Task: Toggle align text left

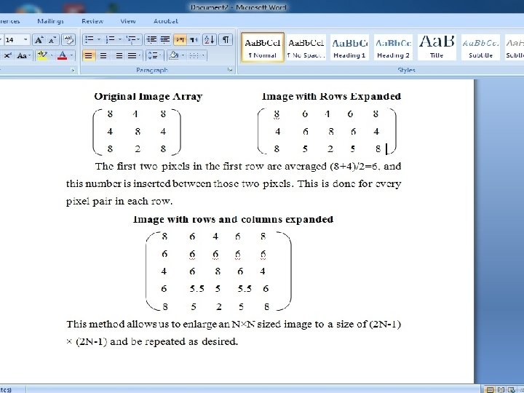Action: 88,55
